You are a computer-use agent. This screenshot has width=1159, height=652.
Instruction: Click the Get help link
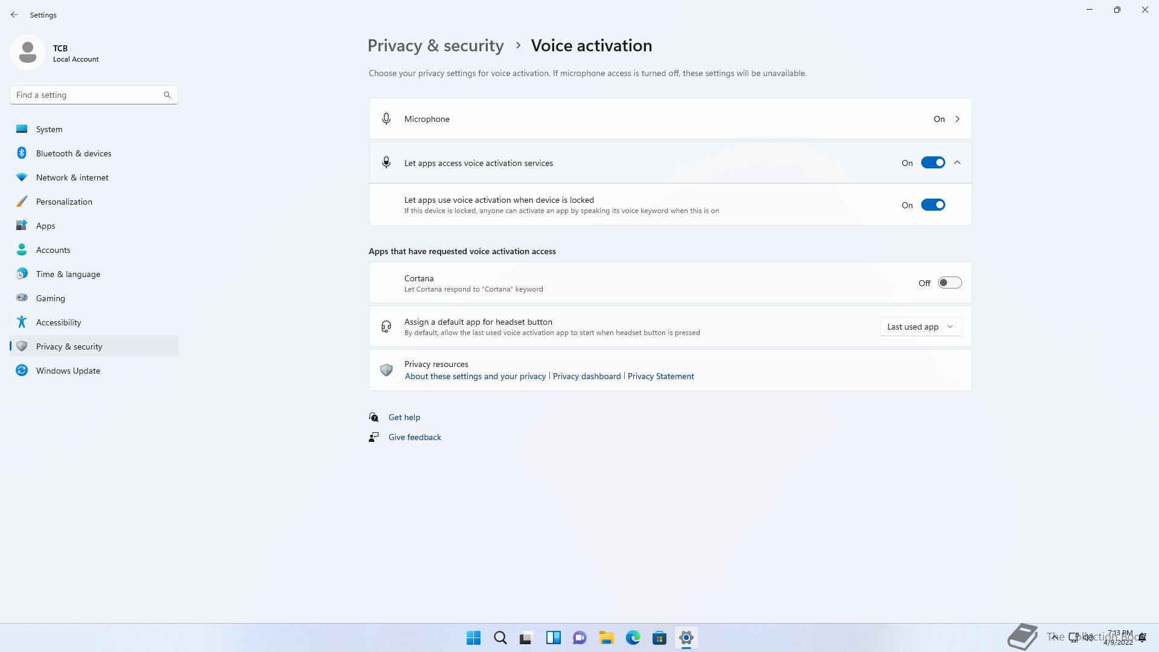coord(404,417)
